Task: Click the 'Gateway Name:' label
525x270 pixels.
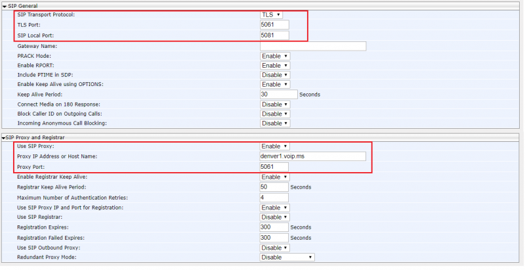Action: click(x=37, y=46)
